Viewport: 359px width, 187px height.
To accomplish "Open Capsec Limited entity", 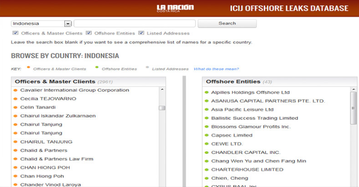I will [232, 135].
